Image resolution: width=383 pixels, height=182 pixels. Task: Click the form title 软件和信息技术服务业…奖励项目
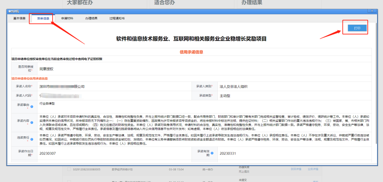click(x=191, y=39)
